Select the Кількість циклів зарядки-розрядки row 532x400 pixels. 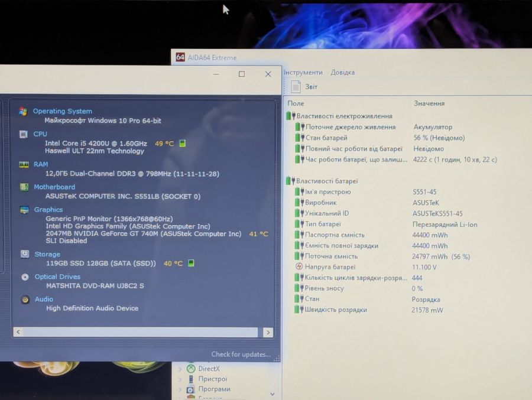(358, 278)
